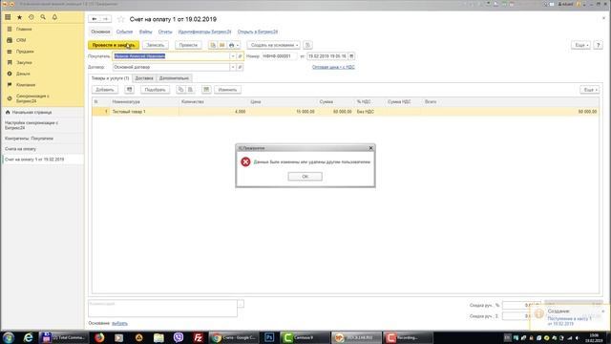Viewport: 611px width, 344px height.
Task: Click the Провести button
Action: pos(188,45)
